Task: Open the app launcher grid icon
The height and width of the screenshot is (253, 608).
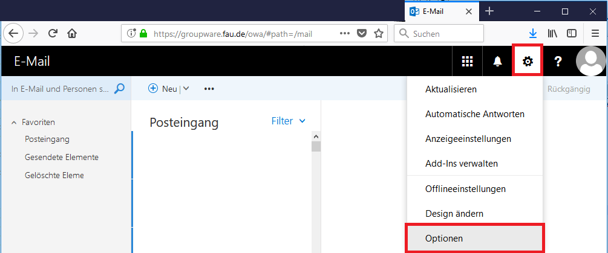Action: pos(467,61)
